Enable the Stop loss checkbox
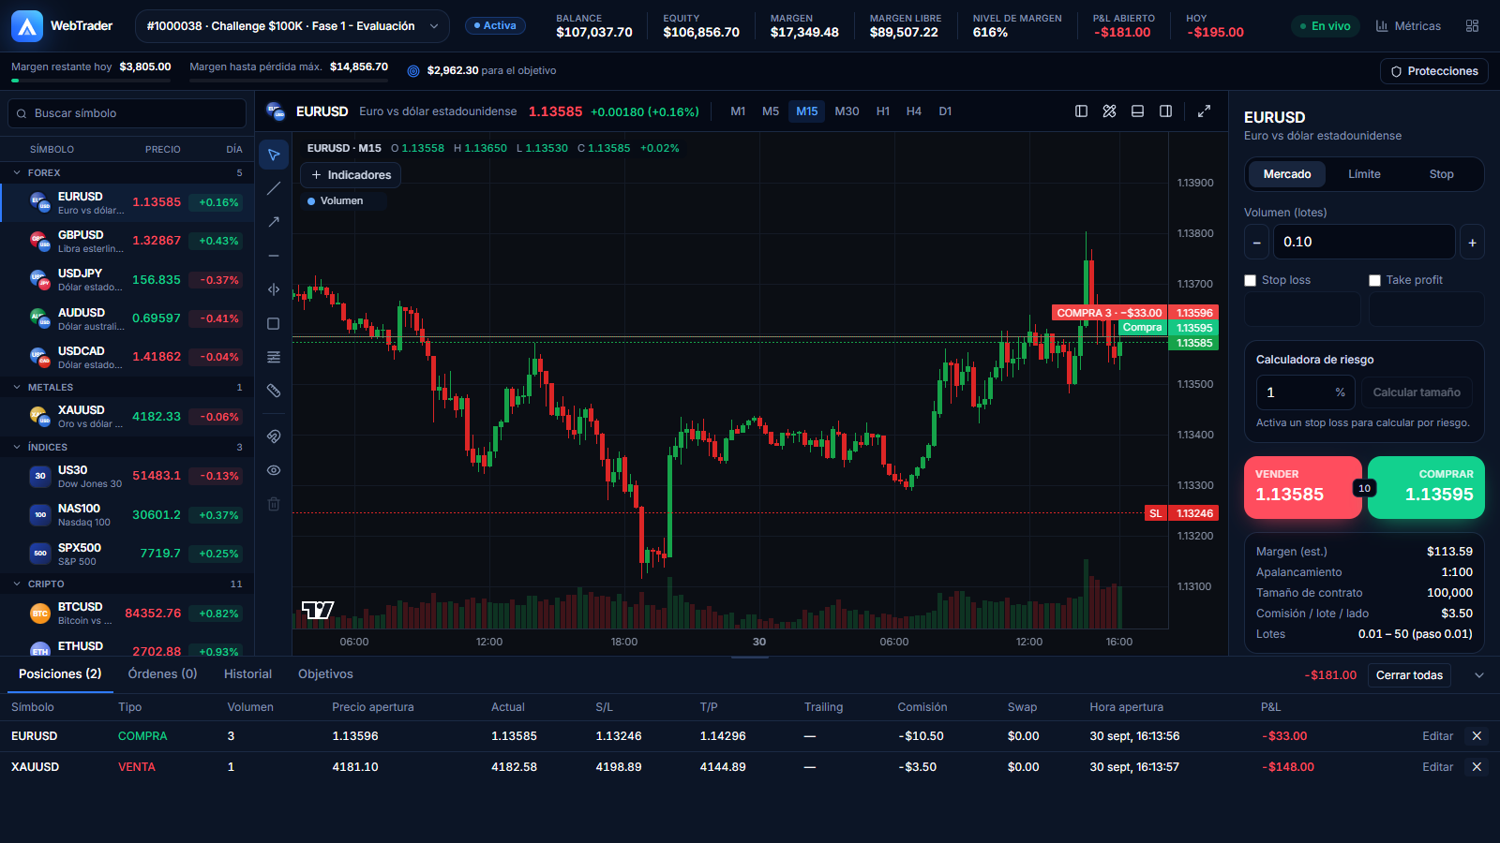Screen dimensions: 1500x843 click(x=1250, y=280)
